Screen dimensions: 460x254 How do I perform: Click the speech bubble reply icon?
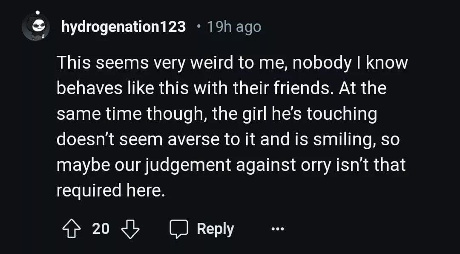pos(180,229)
